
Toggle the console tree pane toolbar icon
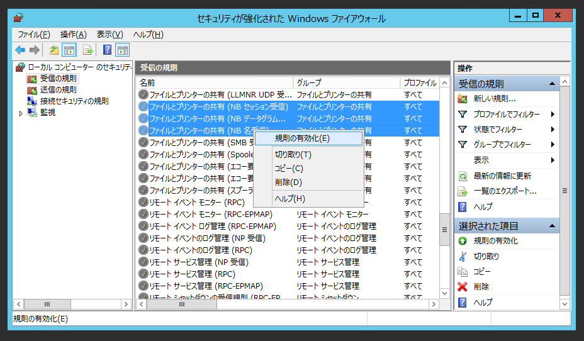[69, 50]
